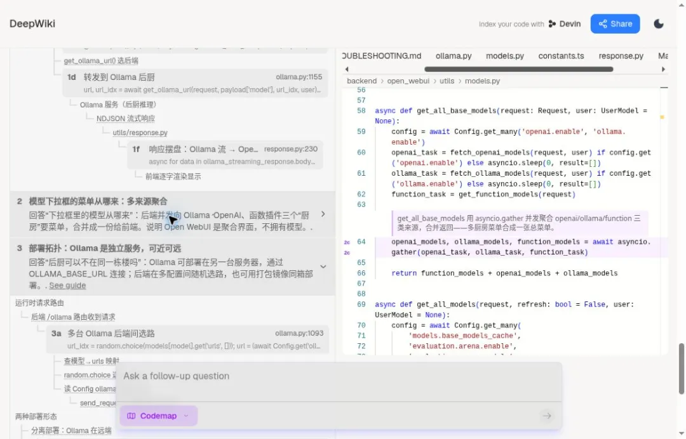Select the Ollama 服务（后厨推理）tree node
This screenshot has width=686, height=439.
(118, 105)
